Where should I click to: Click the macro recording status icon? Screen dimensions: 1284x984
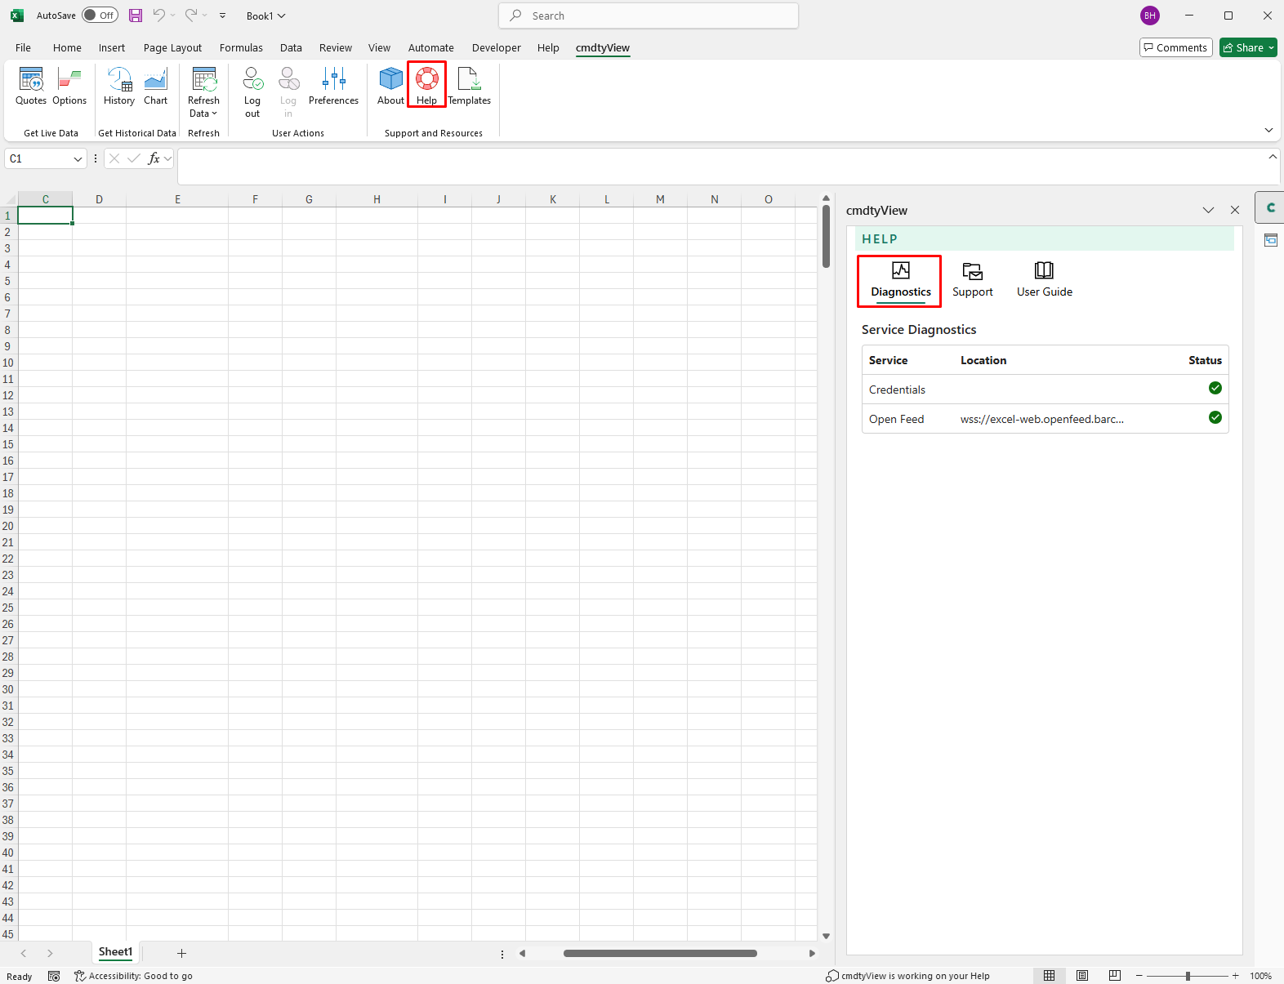[x=54, y=976]
